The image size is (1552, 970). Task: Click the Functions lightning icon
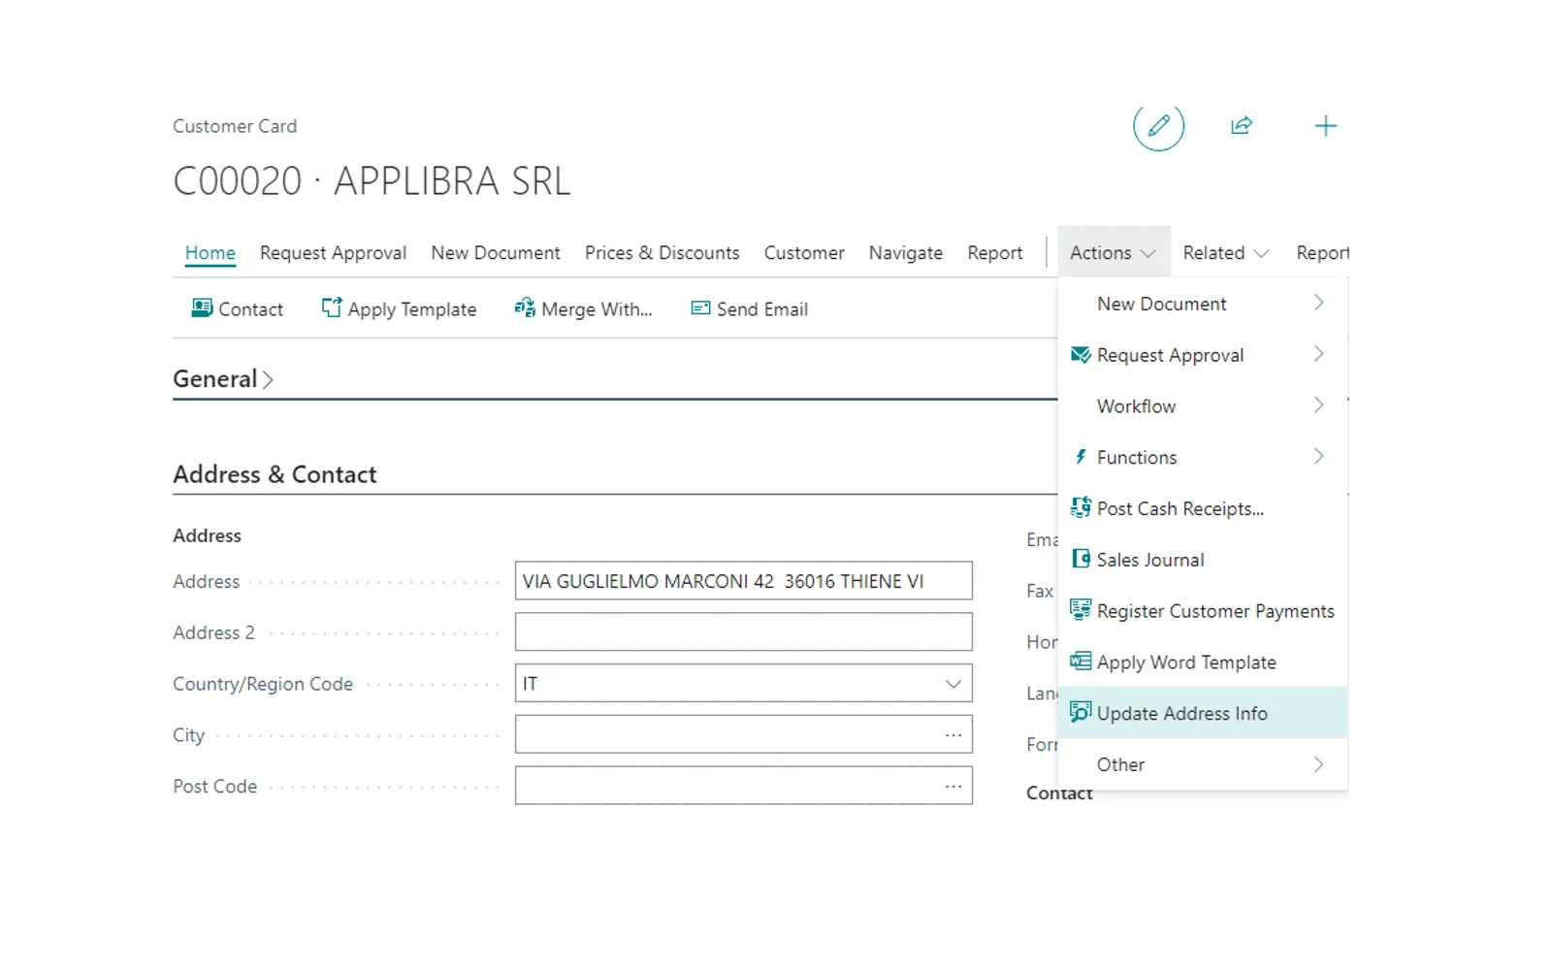[x=1081, y=457]
